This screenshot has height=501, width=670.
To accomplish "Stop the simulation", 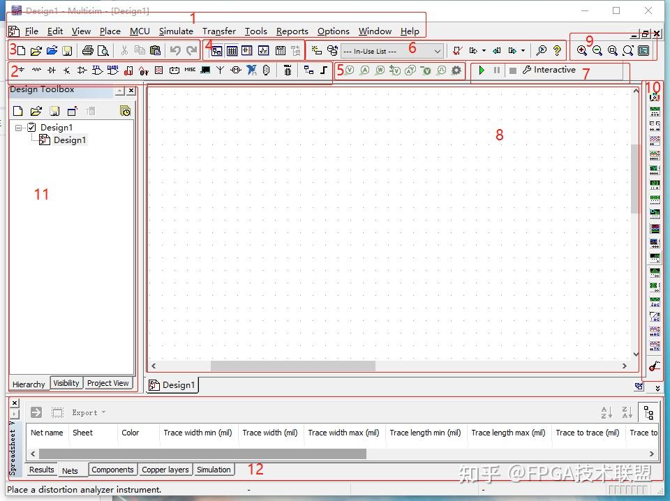I will pyautogui.click(x=512, y=70).
